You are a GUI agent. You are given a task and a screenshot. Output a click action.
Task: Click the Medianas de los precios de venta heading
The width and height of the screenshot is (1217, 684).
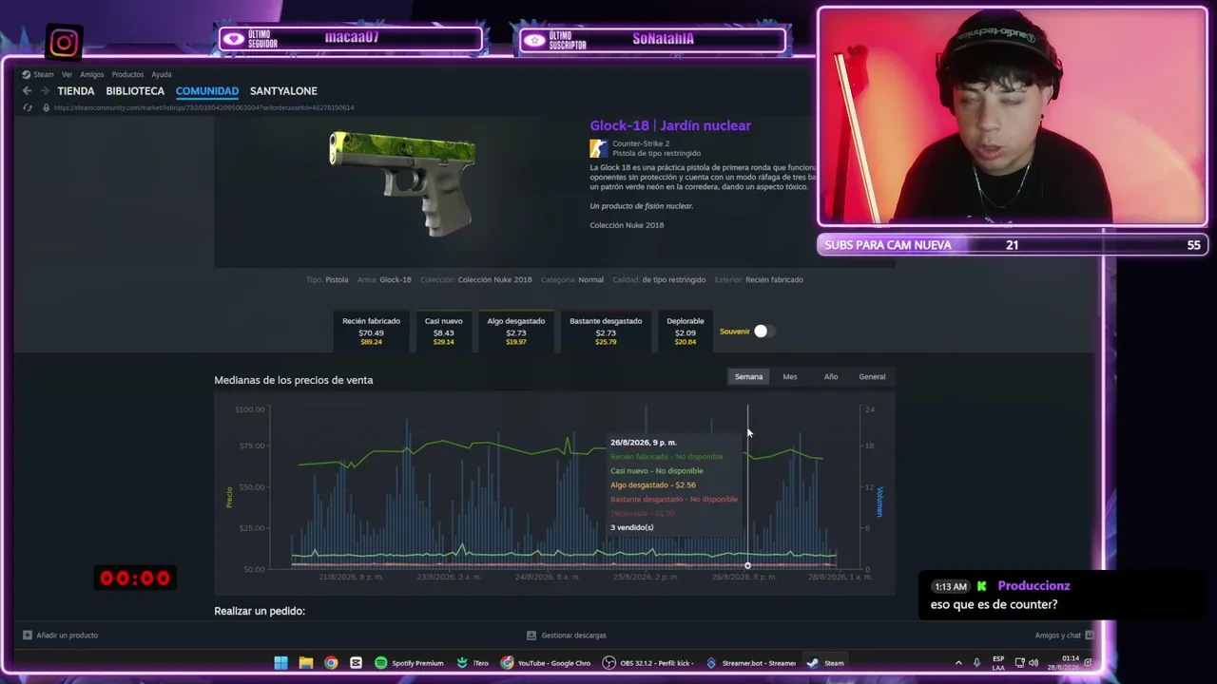coord(294,380)
